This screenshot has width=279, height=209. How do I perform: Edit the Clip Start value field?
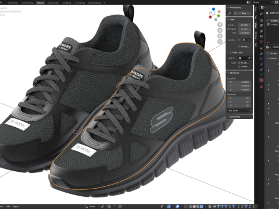pyautogui.click(x=244, y=29)
